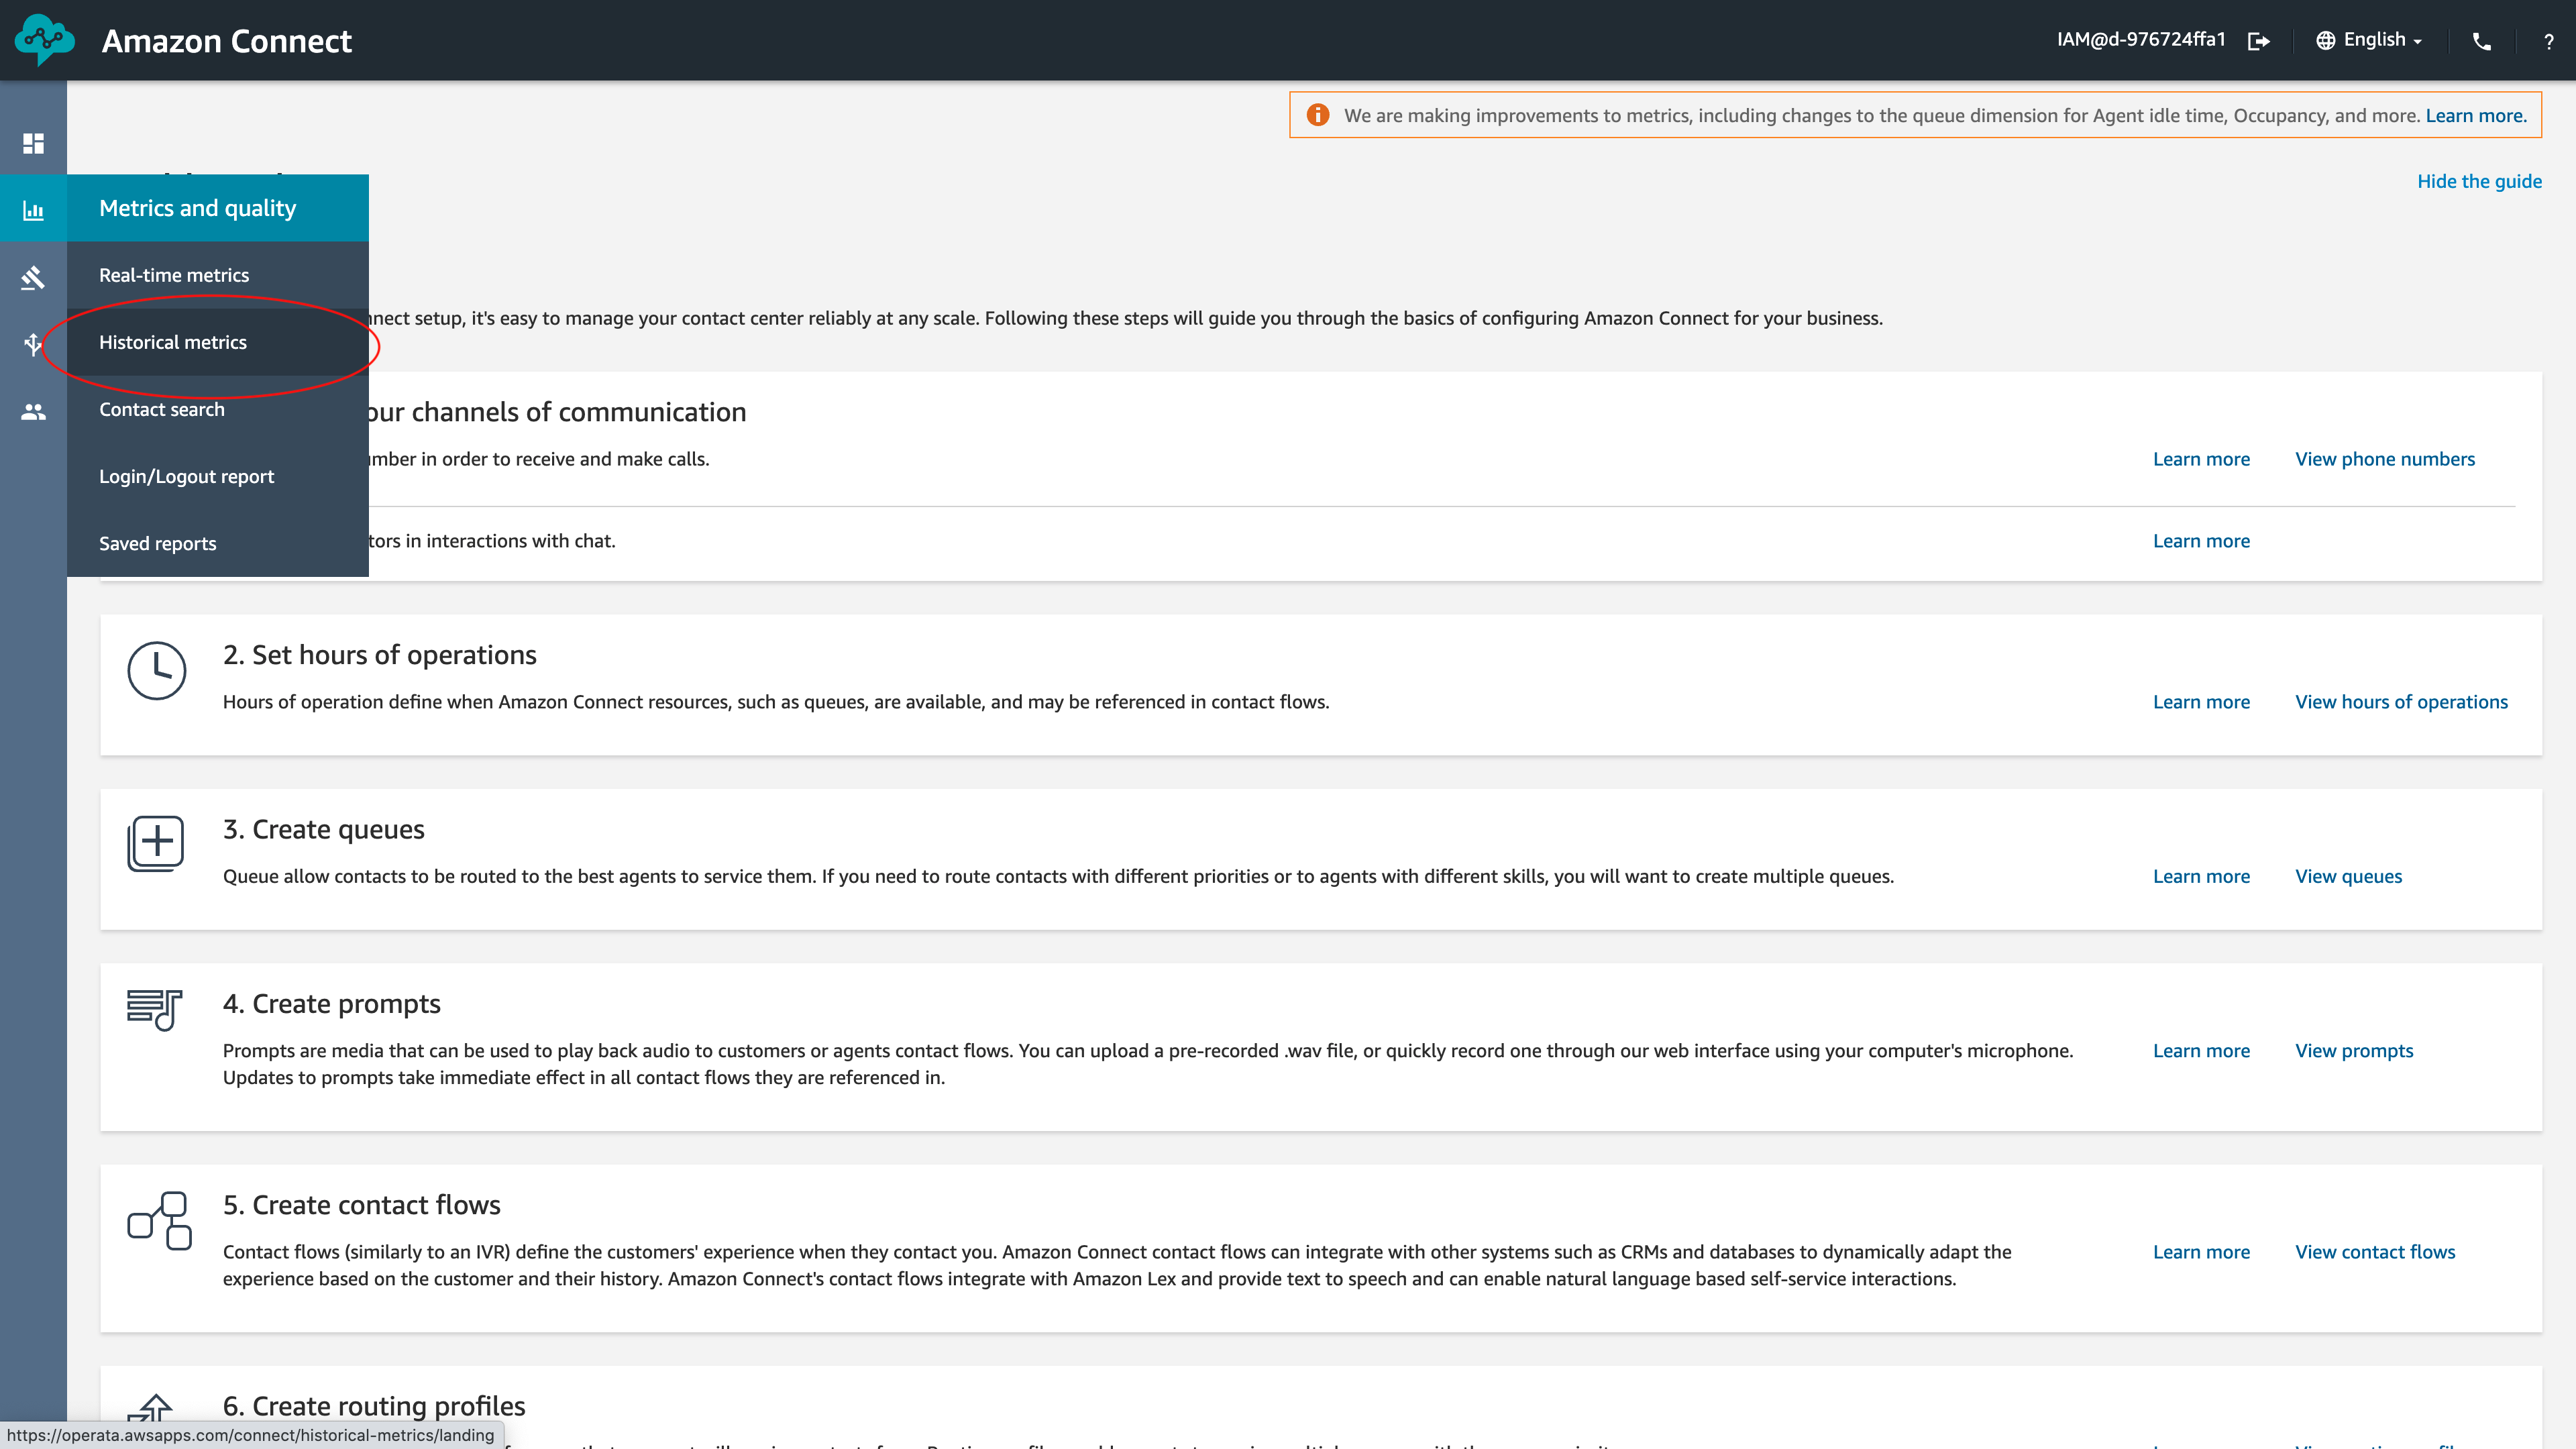2576x1449 pixels.
Task: Open the gavel-shaped routing sidebar icon
Action: [33, 277]
